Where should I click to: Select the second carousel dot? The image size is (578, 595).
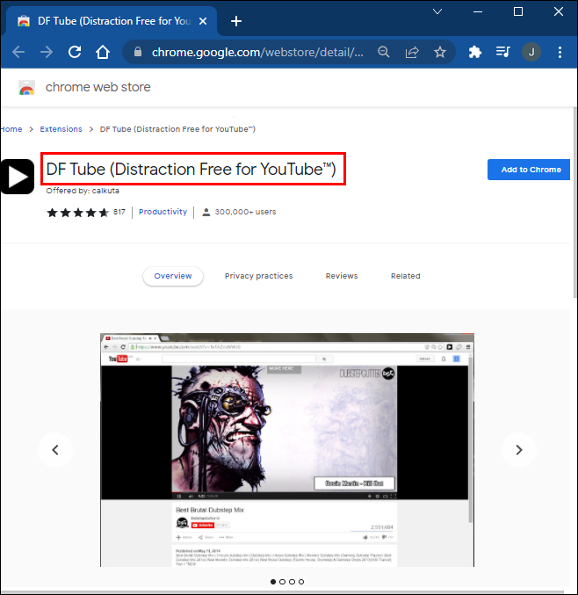(x=282, y=582)
